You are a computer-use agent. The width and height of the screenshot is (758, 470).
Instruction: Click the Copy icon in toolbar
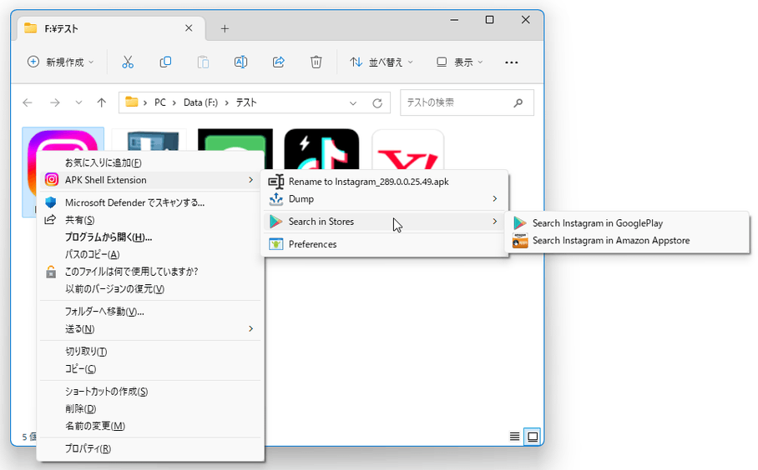[x=165, y=62]
